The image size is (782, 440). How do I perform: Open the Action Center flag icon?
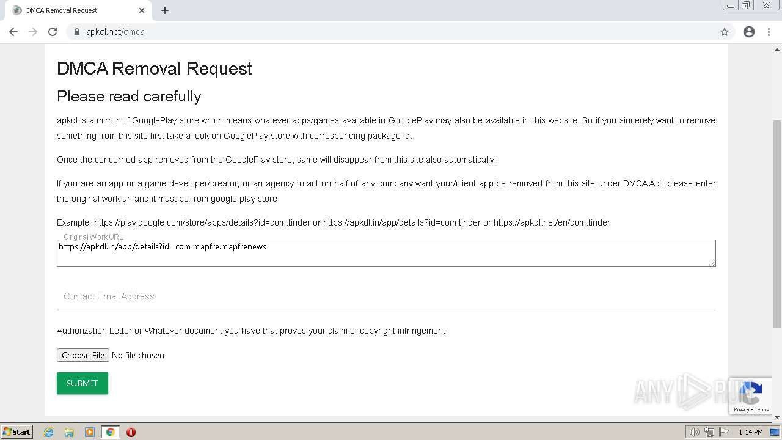point(724,432)
